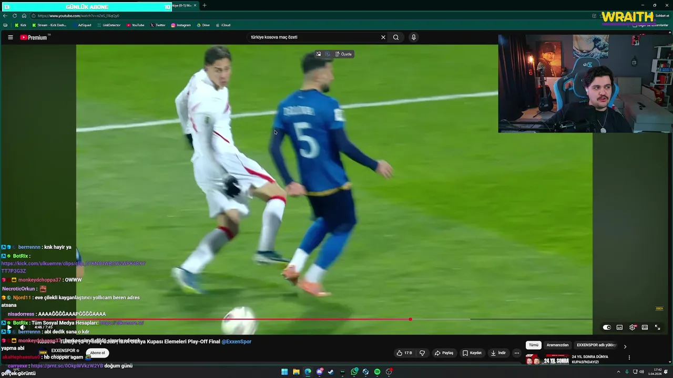The width and height of the screenshot is (673, 378).
Task: Open the @ExxenSpor link in title
Action: pos(236,341)
